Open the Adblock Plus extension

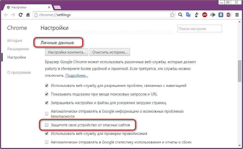point(205,15)
